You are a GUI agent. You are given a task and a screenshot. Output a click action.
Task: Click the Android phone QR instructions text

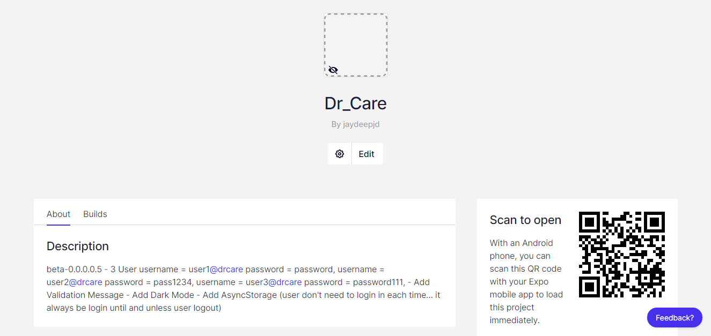(x=526, y=281)
